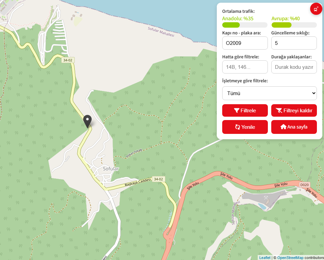Click the crossed funnel icon on Filtreyi kaldır
This screenshot has width=324, height=260.
(279, 111)
